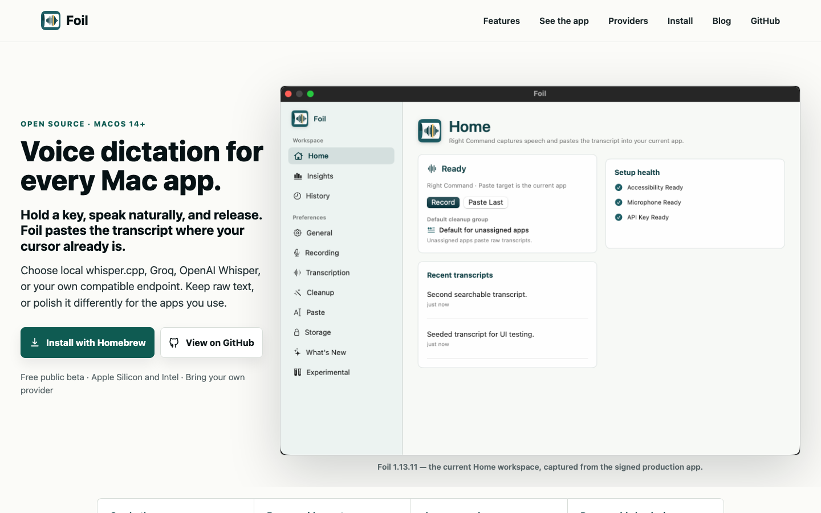Click 'Second searchable transcript.' entry
Image resolution: width=821 pixels, height=513 pixels.
point(477,295)
